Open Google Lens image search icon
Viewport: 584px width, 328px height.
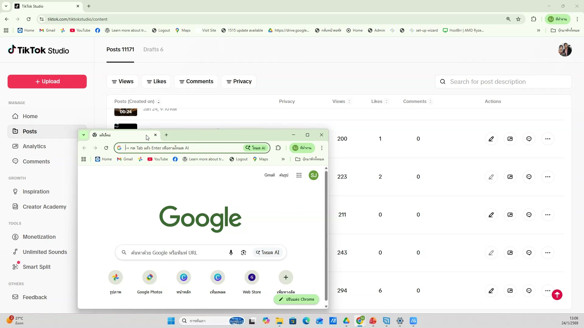243,252
